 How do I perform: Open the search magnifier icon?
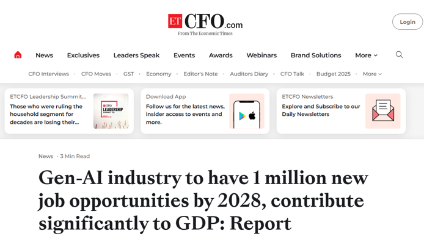coord(399,55)
